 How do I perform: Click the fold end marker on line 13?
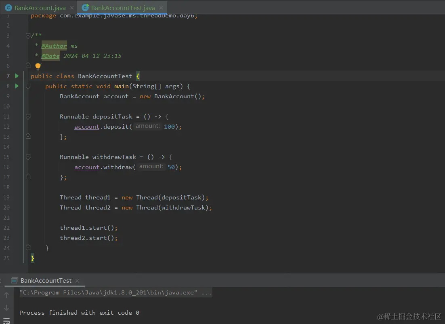(28, 136)
